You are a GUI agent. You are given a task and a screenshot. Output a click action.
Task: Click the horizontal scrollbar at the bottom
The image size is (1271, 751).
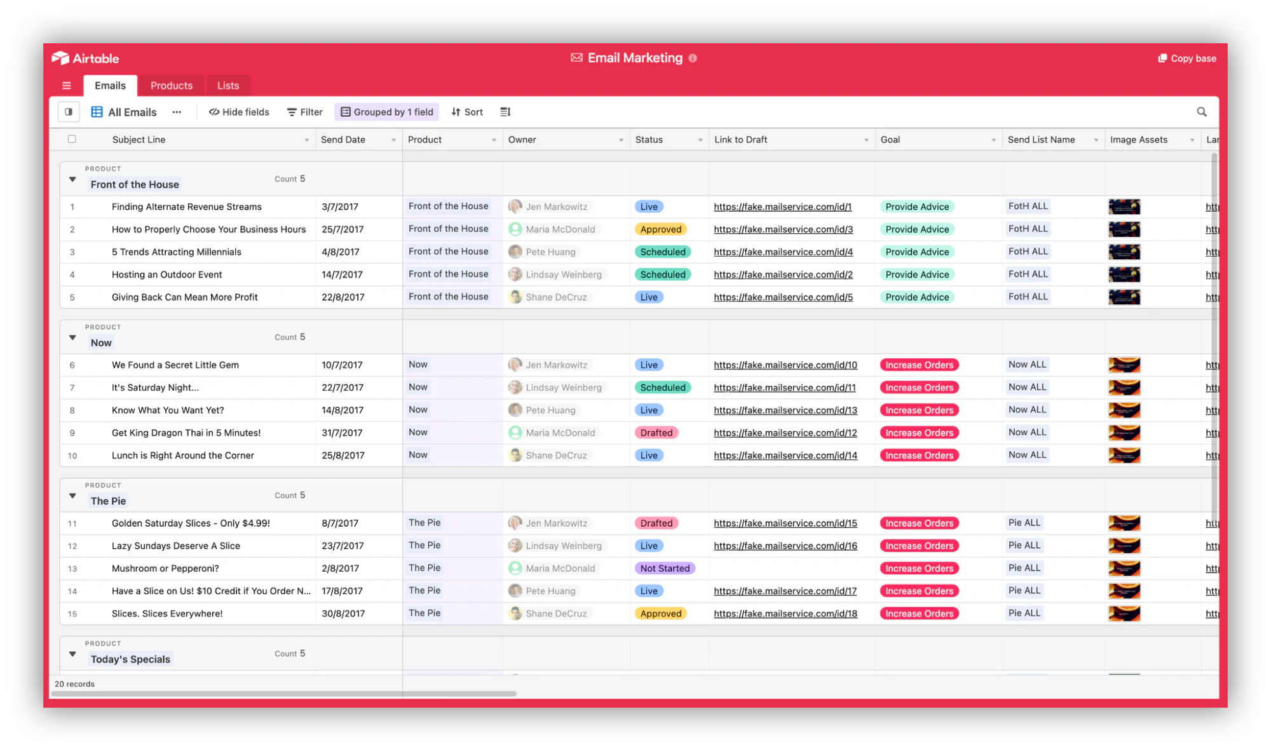pos(283,694)
